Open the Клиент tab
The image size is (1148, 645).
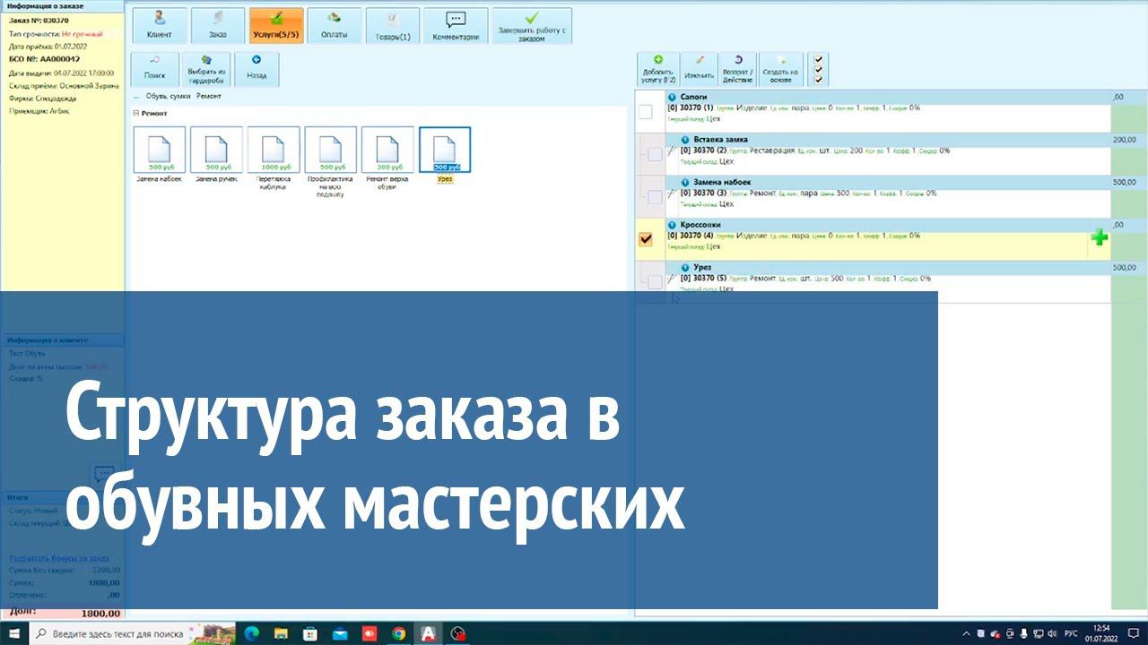[160, 25]
